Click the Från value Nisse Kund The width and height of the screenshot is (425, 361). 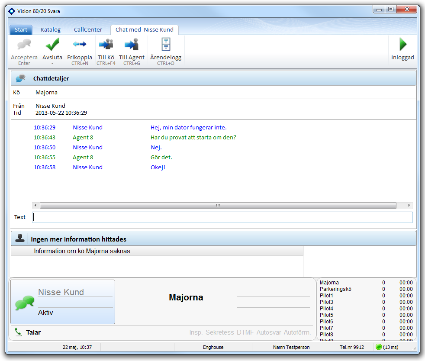coord(50,106)
